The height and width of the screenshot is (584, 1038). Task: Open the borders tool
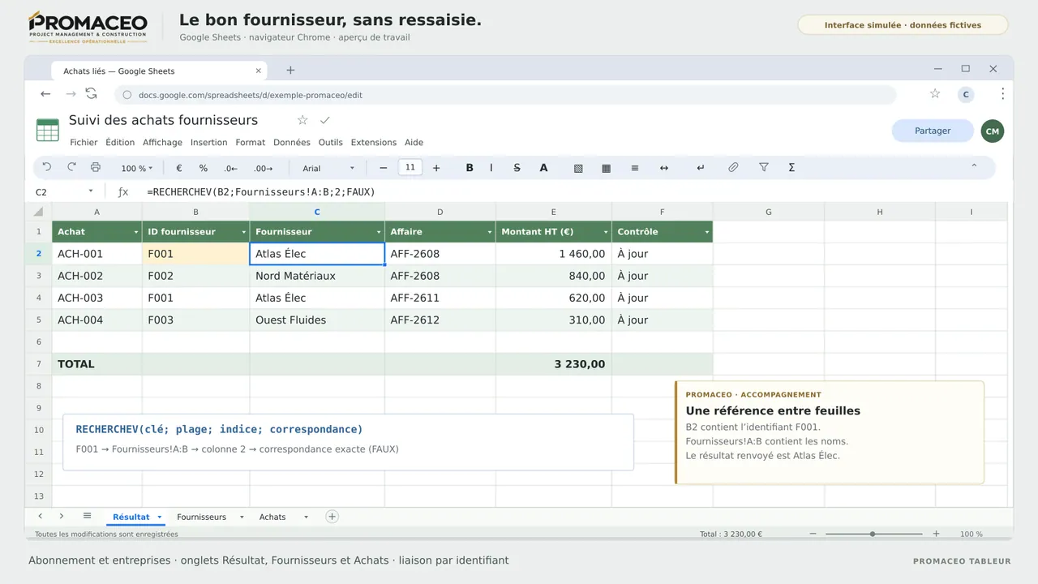(606, 168)
